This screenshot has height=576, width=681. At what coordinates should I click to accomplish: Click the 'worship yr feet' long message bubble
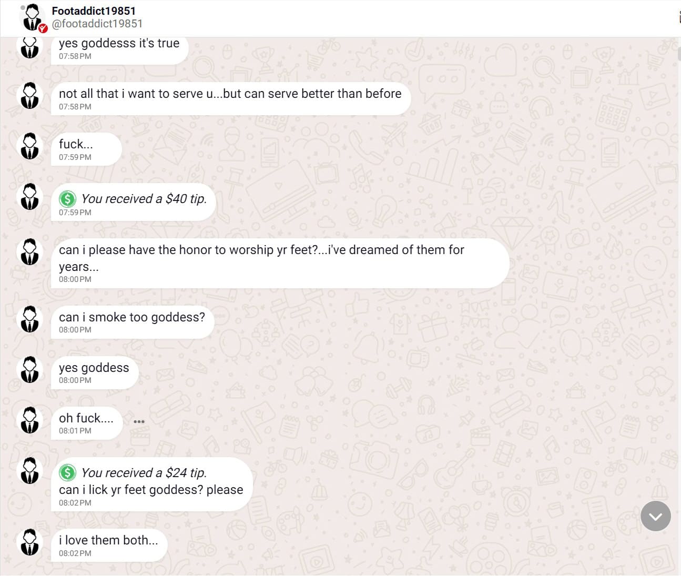(x=280, y=263)
